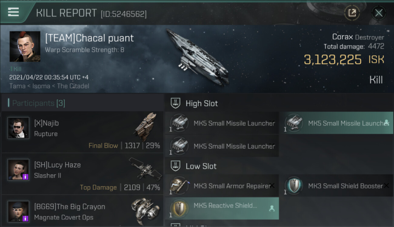This screenshot has width=394, height=227.
Task: Select the highlighted MK5 Reactive Shield module
Action: click(x=222, y=208)
